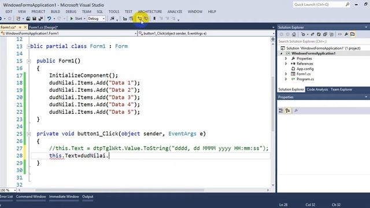Open the DEBUG menu
Viewport: 370px width, 208px height.
coord(71,12)
